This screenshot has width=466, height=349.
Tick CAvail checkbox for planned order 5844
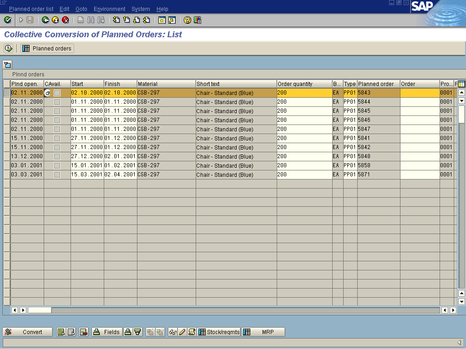[57, 102]
